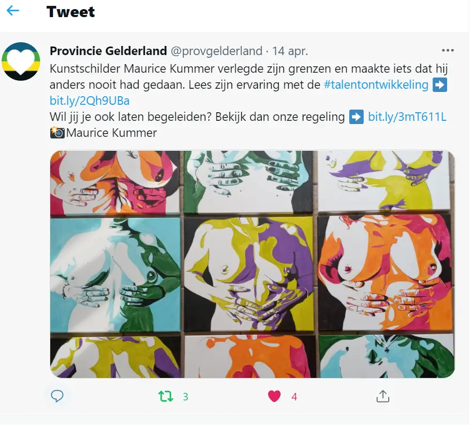Follow the bit.ly/3mT611L link
The image size is (476, 425).
click(407, 117)
